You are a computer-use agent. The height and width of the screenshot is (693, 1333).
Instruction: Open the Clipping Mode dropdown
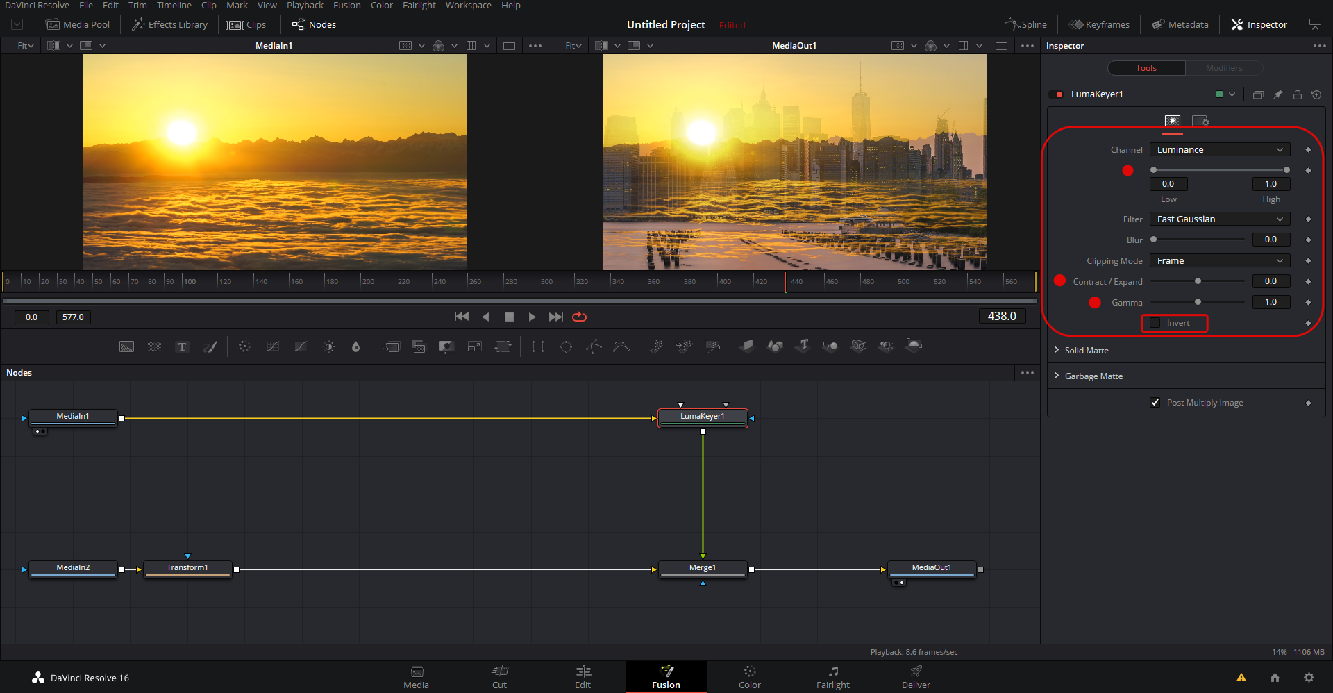click(x=1220, y=260)
